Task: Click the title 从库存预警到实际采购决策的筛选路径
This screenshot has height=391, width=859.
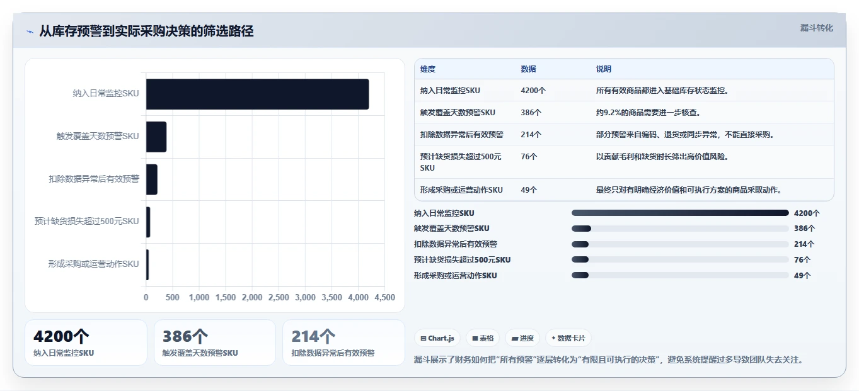Action: (146, 31)
